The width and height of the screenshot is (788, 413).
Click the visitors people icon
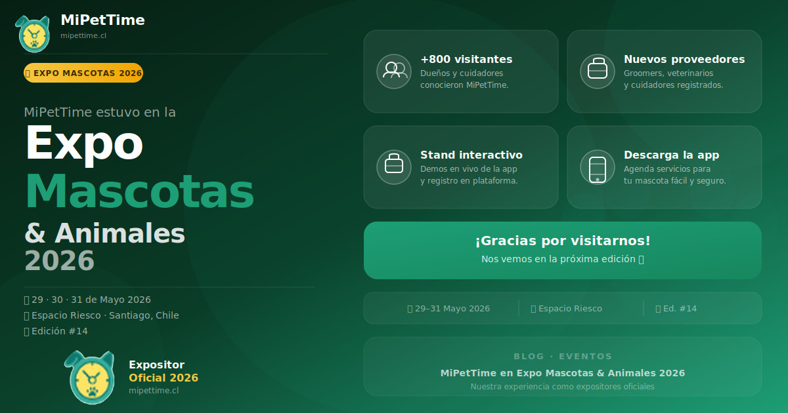point(394,71)
